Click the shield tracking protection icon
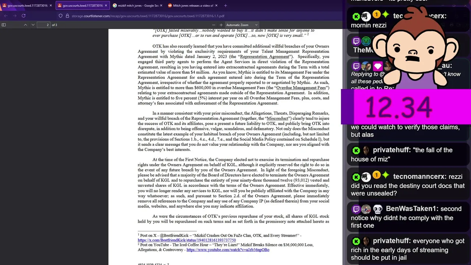The image size is (471, 265). [61, 16]
